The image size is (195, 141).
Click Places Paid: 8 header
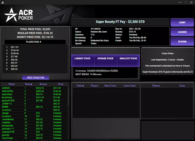[34, 42]
